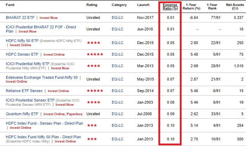
Task: Select rank value 4/91 for HDFC Index Sensex Plan
Action: [x=217, y=126]
